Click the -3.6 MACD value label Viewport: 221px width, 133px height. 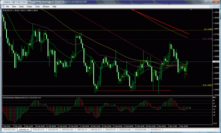click(189, 108)
